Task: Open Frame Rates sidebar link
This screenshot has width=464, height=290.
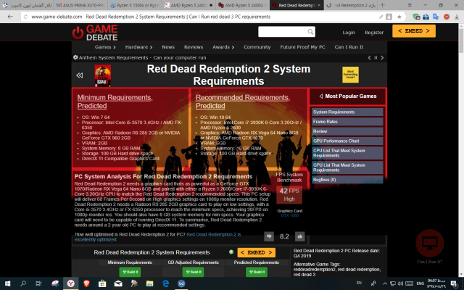Action: point(347,122)
